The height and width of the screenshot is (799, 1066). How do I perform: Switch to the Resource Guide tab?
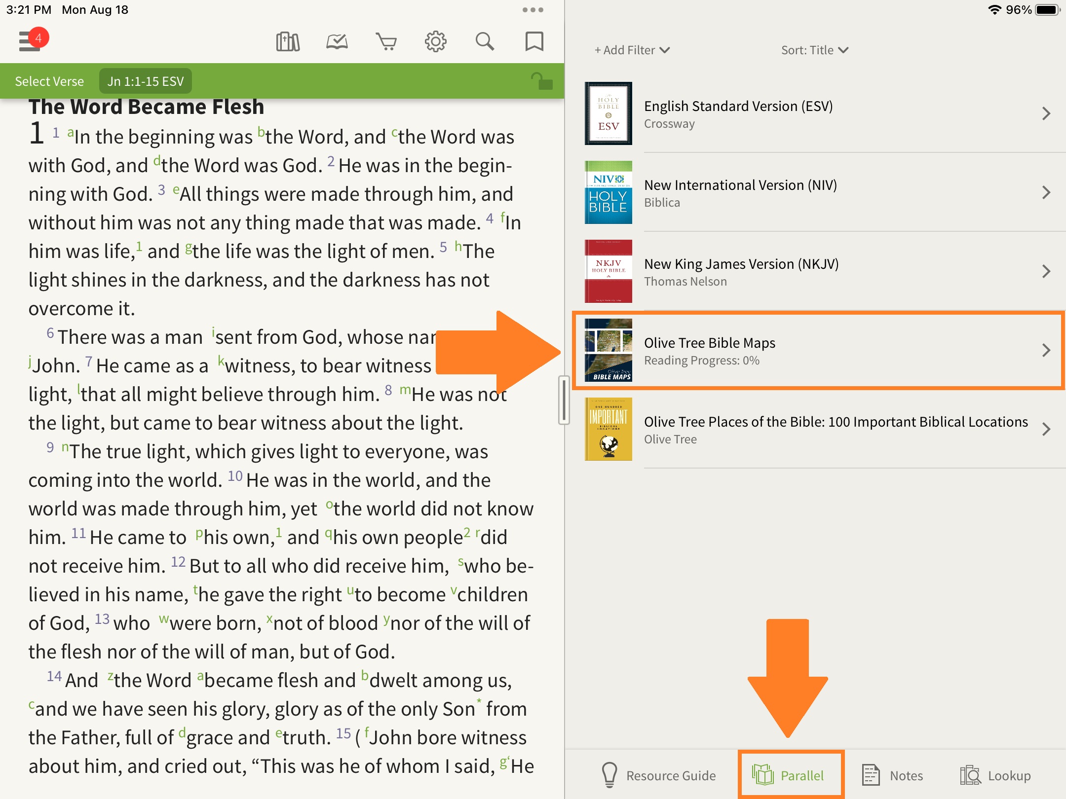click(658, 775)
